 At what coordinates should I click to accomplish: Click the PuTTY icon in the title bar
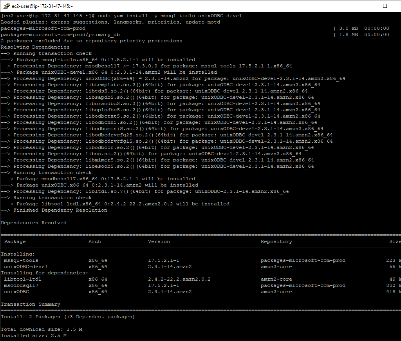tap(7, 6)
